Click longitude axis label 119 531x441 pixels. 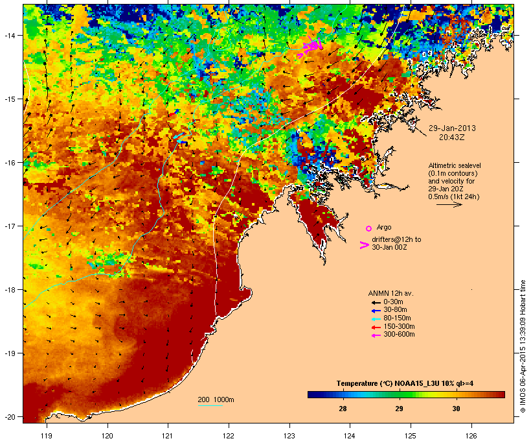[x=47, y=436]
